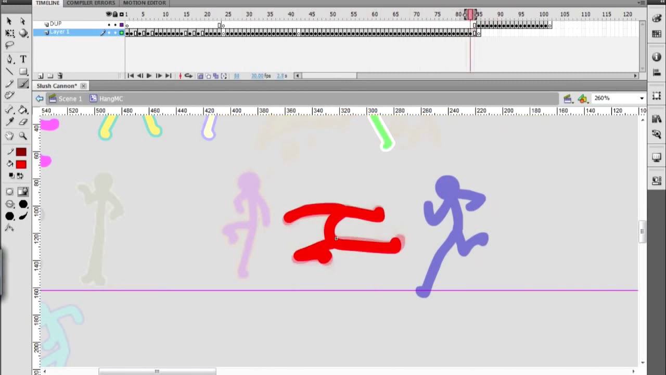666x375 pixels.
Task: Toggle Onion Skin
Action: [x=200, y=76]
